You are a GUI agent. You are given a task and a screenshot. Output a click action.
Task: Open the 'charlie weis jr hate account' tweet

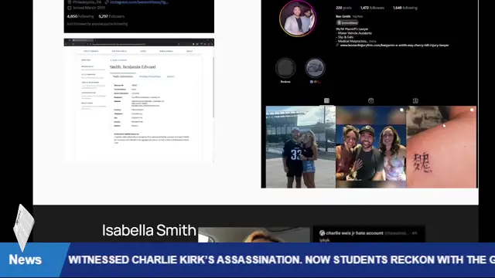[x=369, y=234]
